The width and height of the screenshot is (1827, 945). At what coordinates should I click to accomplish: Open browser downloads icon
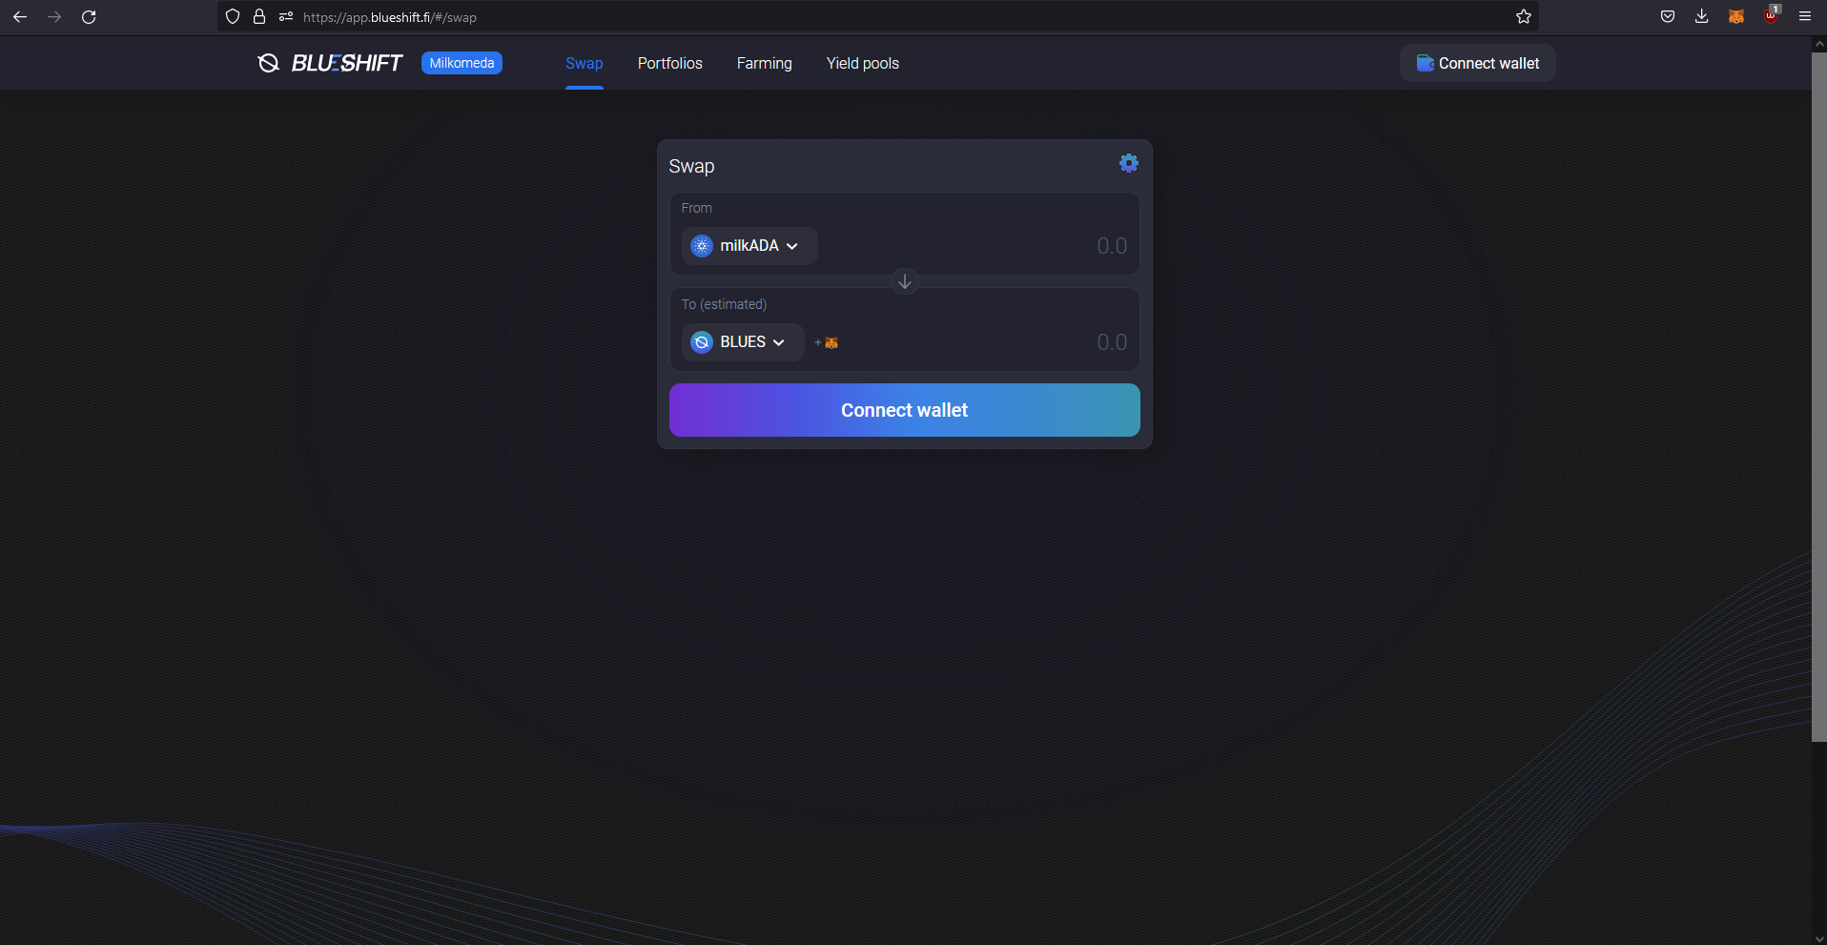[1702, 17]
